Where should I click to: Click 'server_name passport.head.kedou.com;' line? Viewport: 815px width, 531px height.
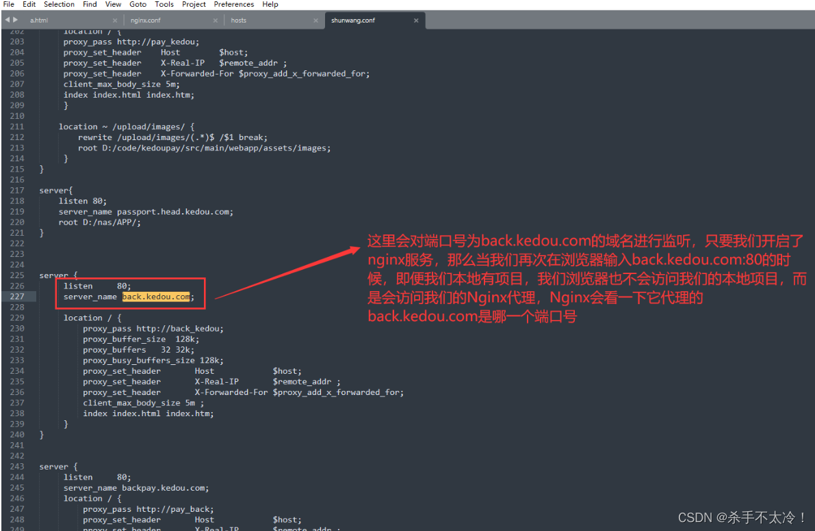[x=146, y=212]
